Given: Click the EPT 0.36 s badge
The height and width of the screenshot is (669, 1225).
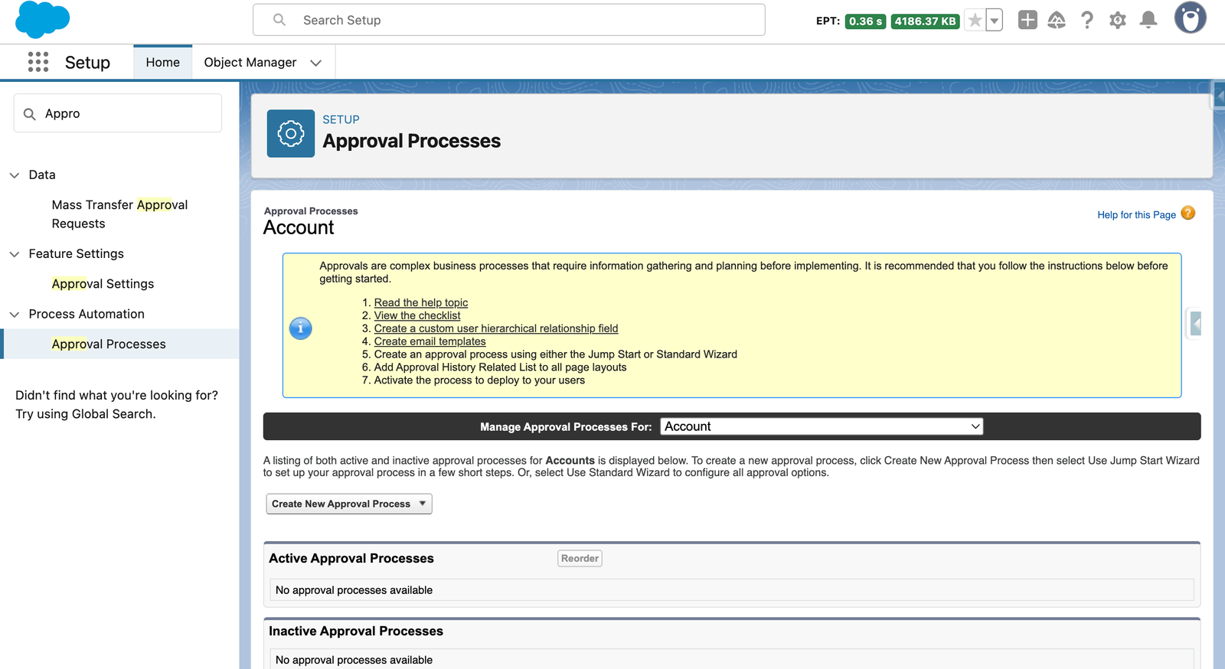Looking at the screenshot, I should [x=865, y=21].
